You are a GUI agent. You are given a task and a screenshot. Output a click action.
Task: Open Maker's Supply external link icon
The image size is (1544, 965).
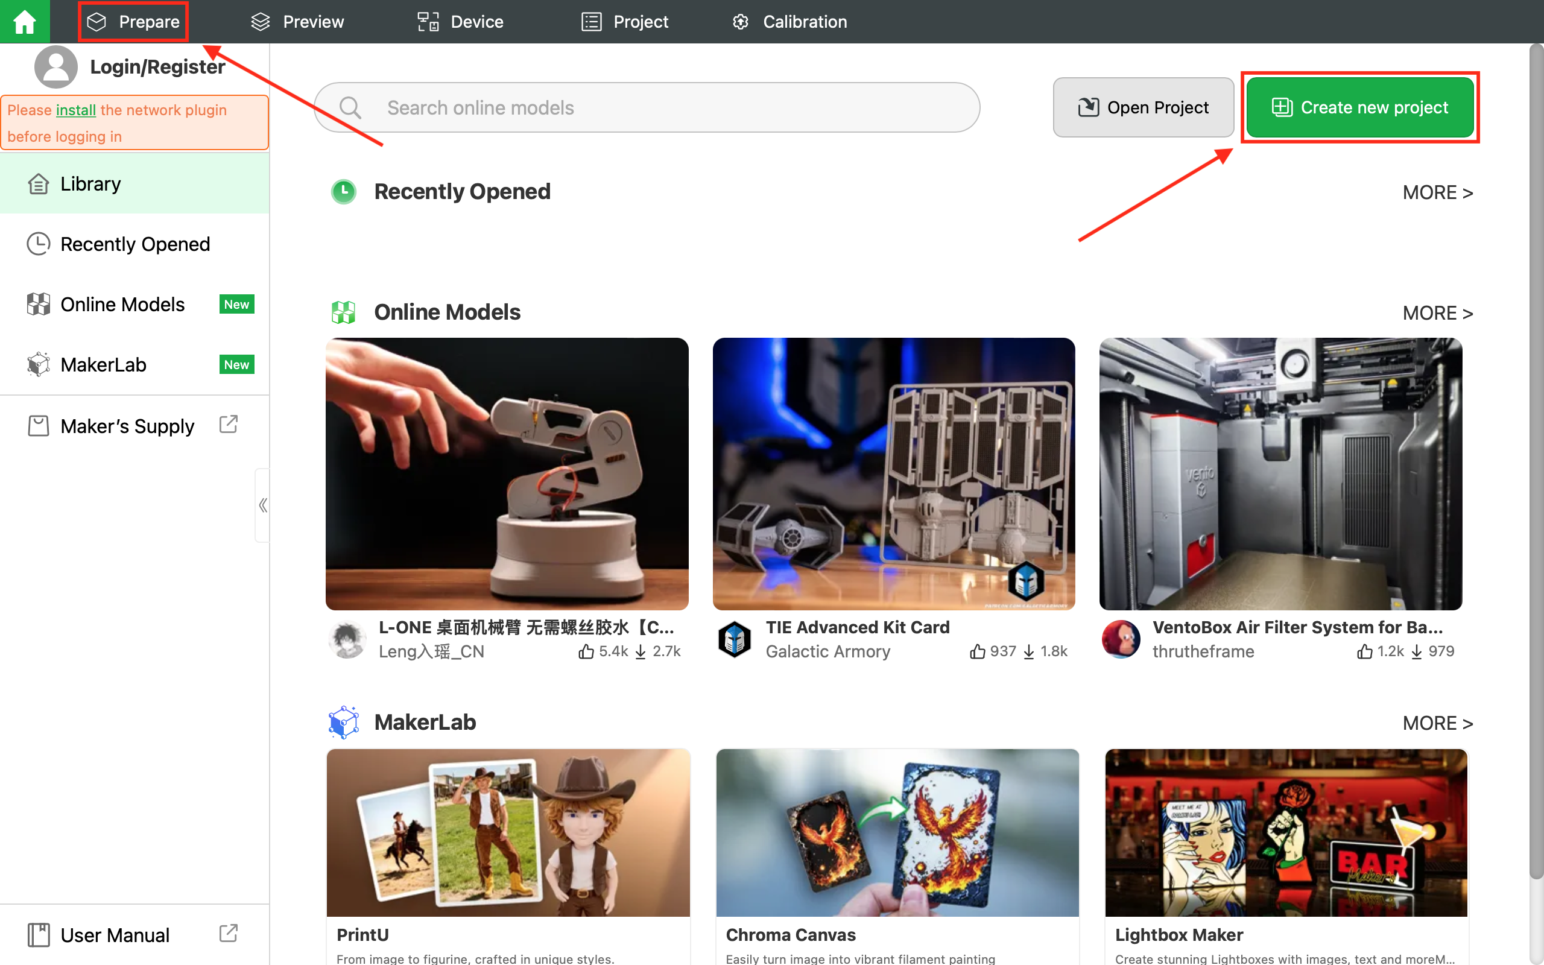pos(229,425)
